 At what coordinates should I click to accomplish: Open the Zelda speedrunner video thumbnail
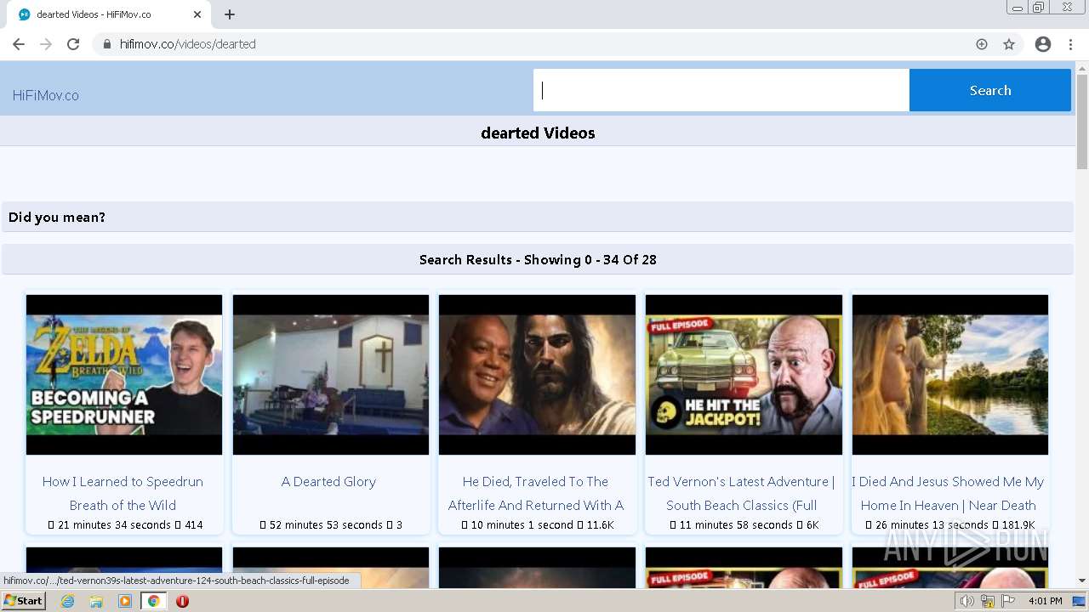click(124, 375)
